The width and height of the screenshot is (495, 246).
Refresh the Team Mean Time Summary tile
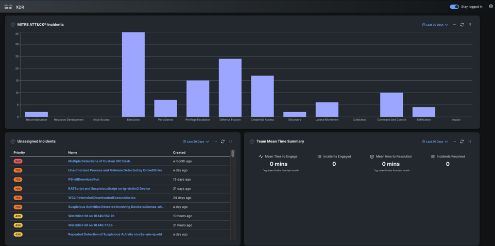pyautogui.click(x=462, y=142)
